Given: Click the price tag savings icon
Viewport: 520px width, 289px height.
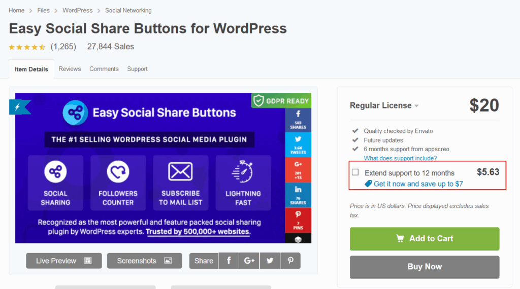Looking at the screenshot, I should tap(369, 184).
